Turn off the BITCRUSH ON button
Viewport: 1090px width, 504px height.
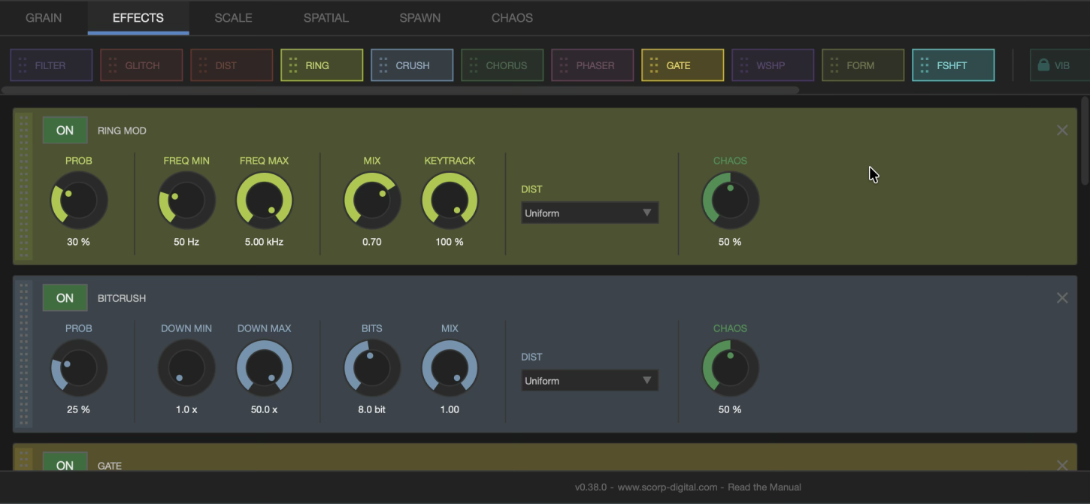coord(65,297)
